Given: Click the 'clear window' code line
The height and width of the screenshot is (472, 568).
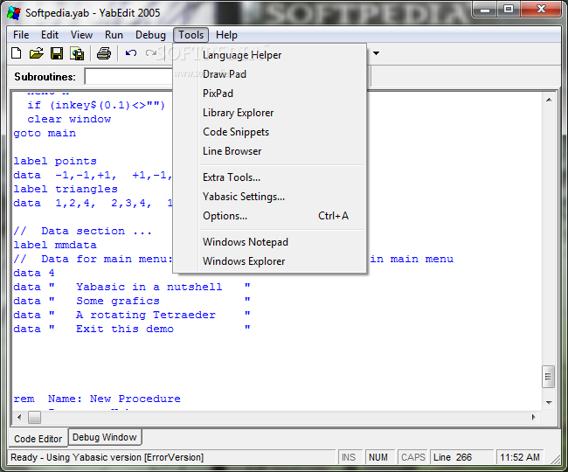Looking at the screenshot, I should 69,119.
